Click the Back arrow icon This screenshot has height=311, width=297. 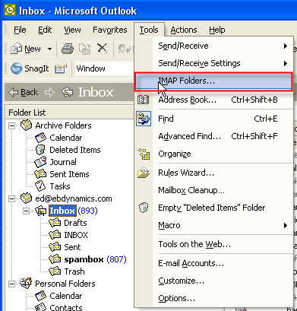pos(13,92)
